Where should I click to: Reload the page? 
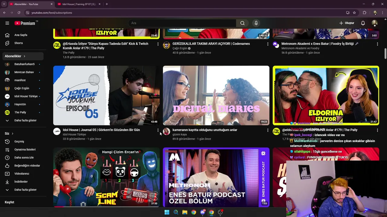click(19, 13)
